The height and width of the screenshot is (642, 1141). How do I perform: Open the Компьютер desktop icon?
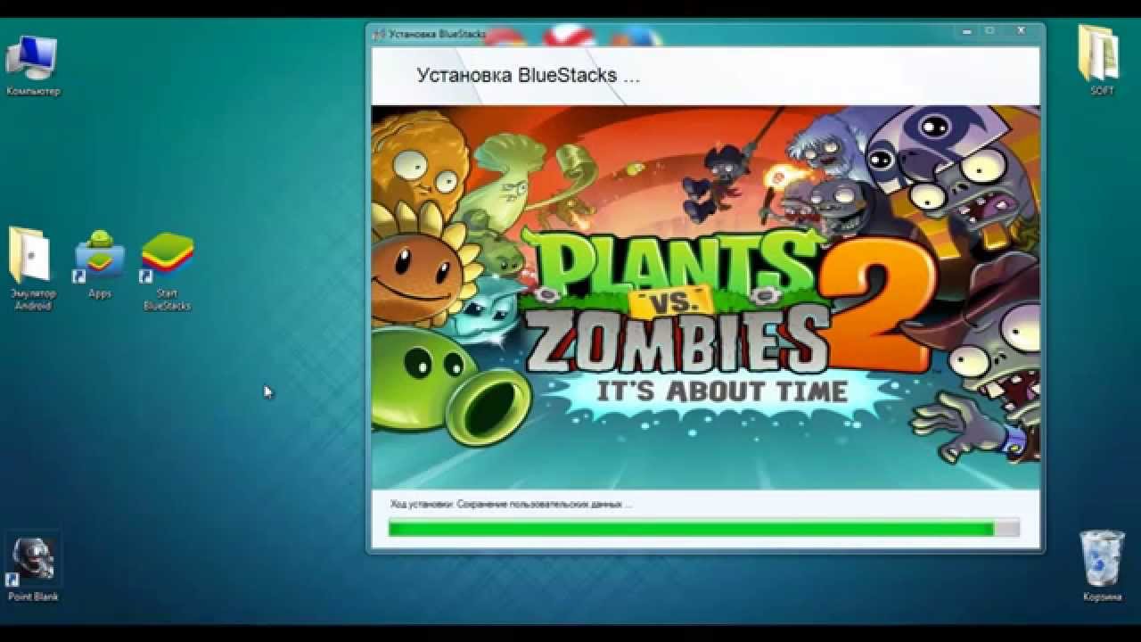pos(33,64)
